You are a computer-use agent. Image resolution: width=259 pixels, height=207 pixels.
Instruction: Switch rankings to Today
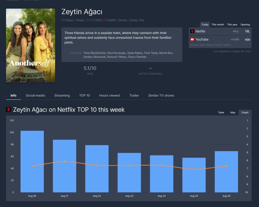tap(205, 25)
